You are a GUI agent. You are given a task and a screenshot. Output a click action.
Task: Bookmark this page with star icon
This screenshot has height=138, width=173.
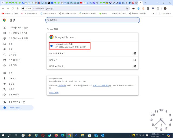(x=127, y=8)
